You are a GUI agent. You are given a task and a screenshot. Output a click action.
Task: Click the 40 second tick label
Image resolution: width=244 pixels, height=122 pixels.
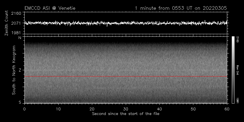tap(159, 109)
